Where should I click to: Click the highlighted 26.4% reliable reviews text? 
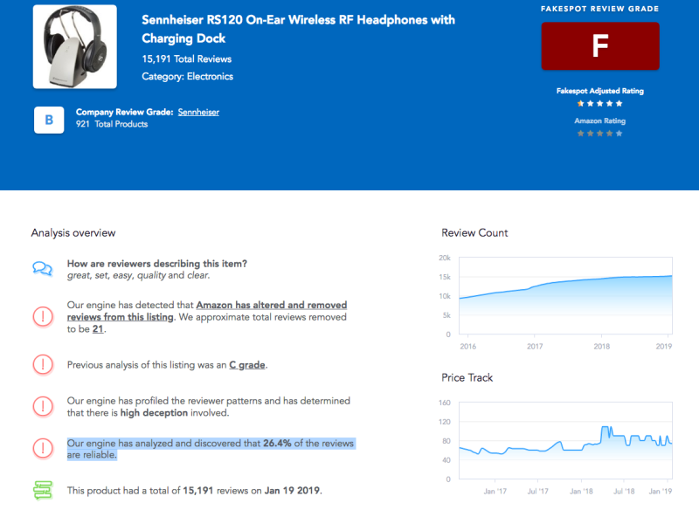(x=210, y=449)
